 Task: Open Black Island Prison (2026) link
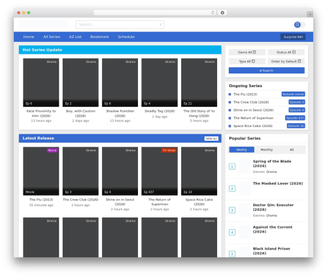click(271, 251)
